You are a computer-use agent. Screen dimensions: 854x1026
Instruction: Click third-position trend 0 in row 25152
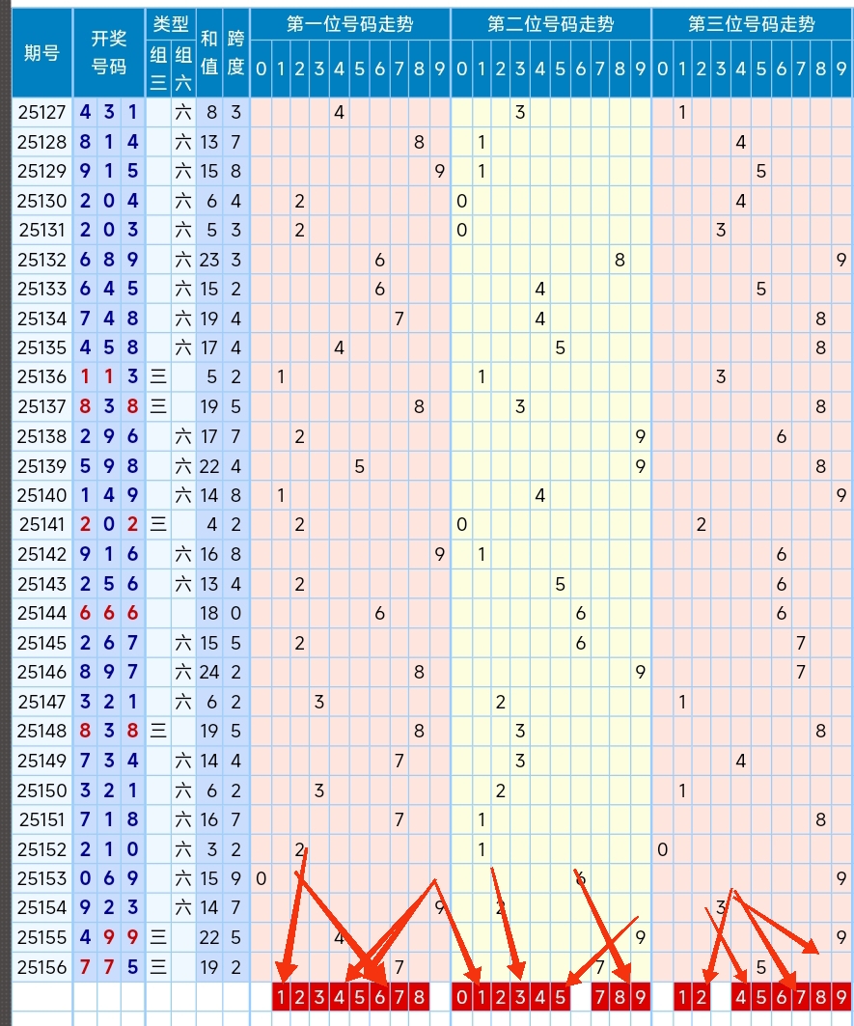pos(662,849)
